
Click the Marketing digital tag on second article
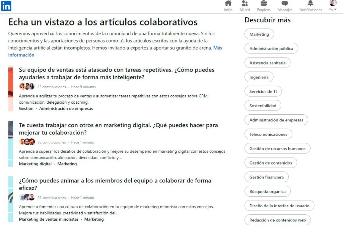coord(35,164)
